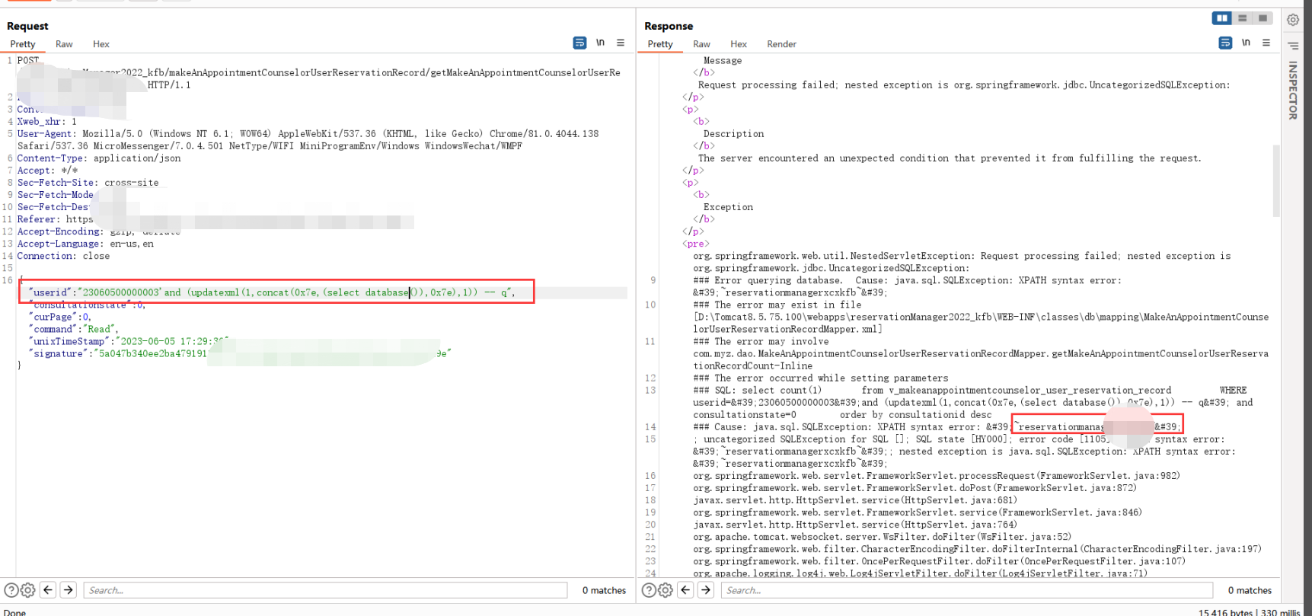Screen dimensions: 1312x616
Task: Go to next search match in Response
Action: [706, 589]
